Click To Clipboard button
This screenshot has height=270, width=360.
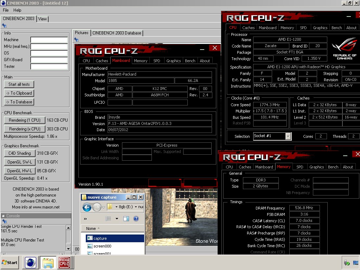point(19,93)
